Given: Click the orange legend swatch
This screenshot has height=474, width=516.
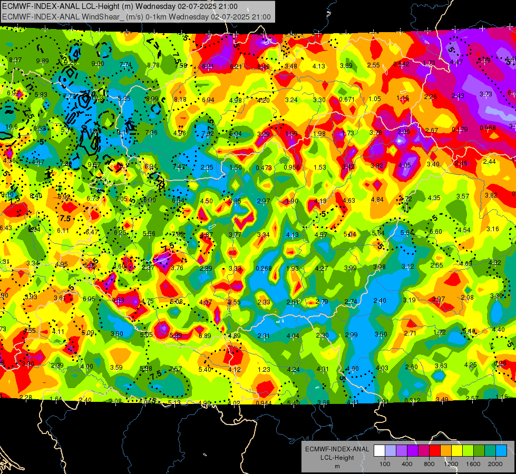Looking at the screenshot, I should [446, 451].
